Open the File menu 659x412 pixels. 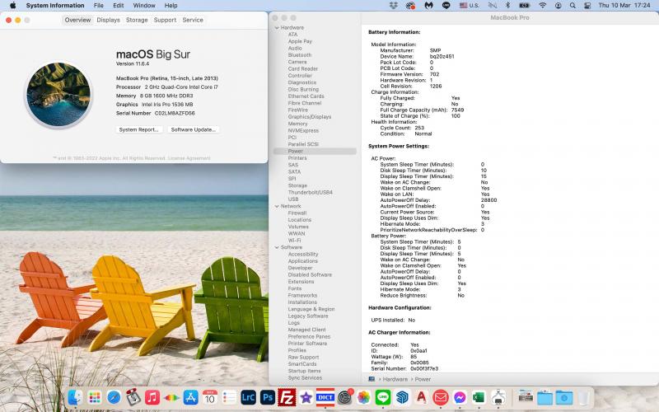[x=98, y=6]
